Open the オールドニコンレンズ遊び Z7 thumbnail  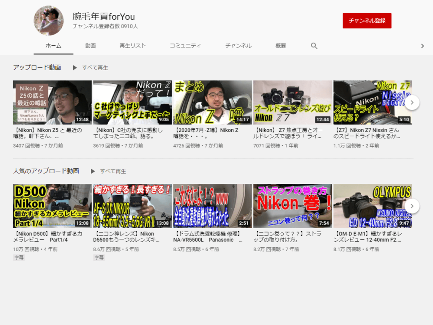293,102
